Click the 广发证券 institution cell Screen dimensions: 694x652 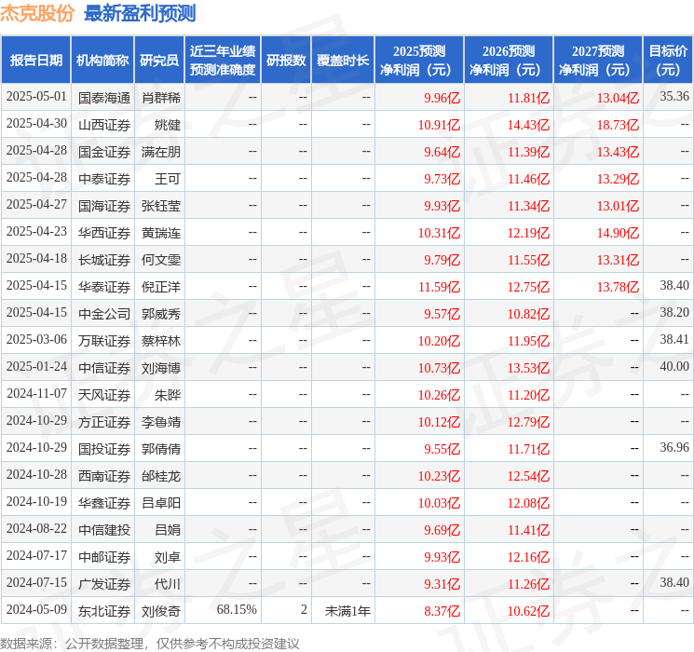click(104, 584)
